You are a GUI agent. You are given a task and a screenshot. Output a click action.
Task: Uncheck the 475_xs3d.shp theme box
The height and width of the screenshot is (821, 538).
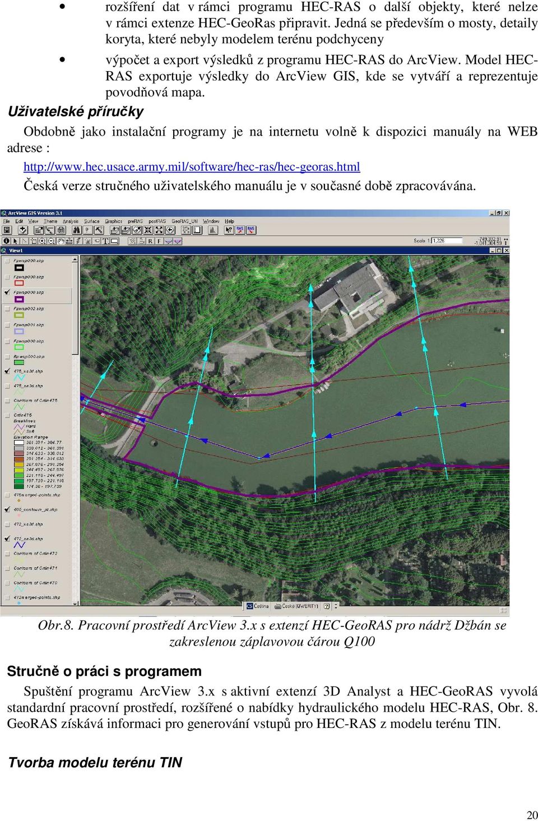pos(7,371)
